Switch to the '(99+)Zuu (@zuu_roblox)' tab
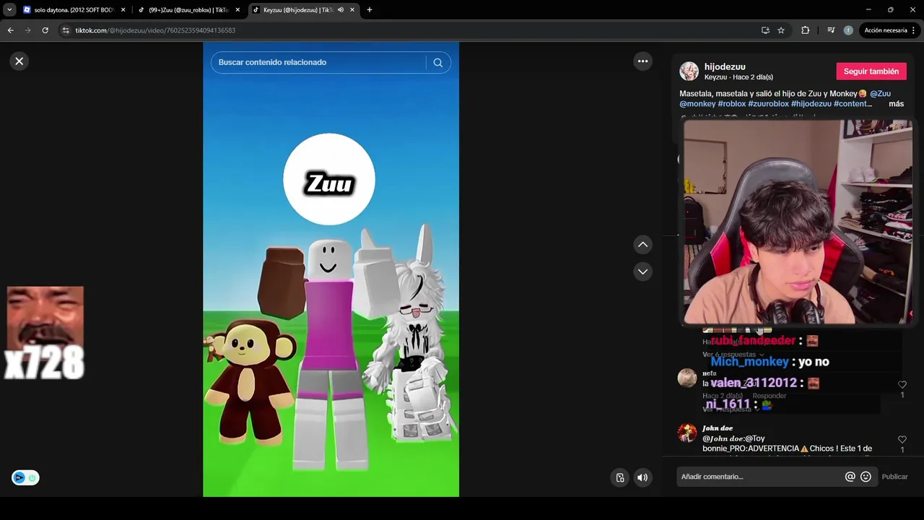This screenshot has height=520, width=924. (188, 10)
